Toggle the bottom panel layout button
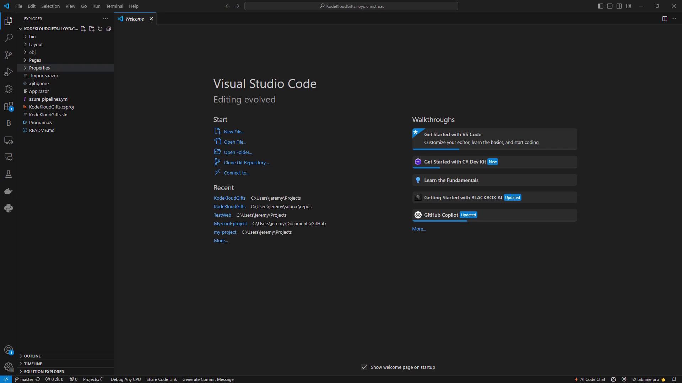This screenshot has width=682, height=383. pyautogui.click(x=610, y=6)
